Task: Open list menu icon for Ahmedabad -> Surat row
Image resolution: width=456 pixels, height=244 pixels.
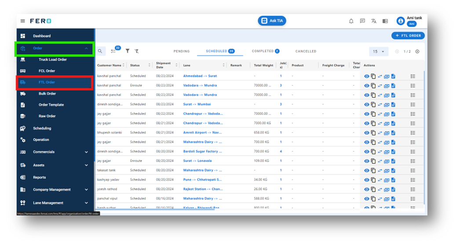Action: tap(412, 76)
